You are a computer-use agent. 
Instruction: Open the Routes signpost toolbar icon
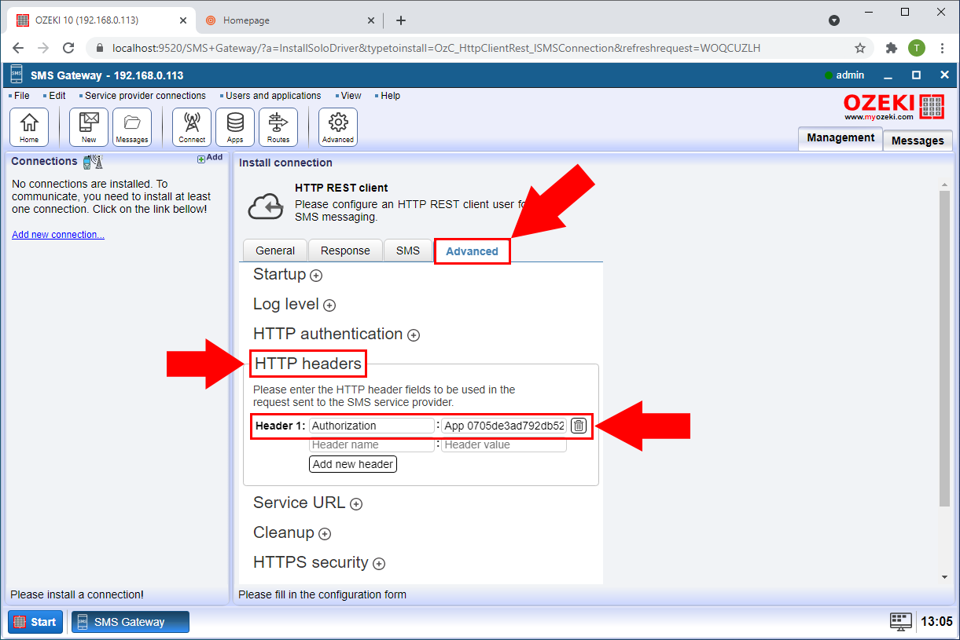278,127
